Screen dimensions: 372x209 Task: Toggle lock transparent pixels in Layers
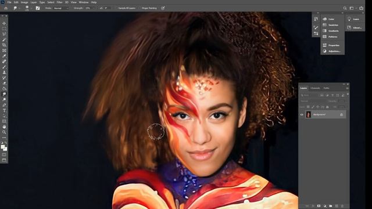[x=308, y=107]
